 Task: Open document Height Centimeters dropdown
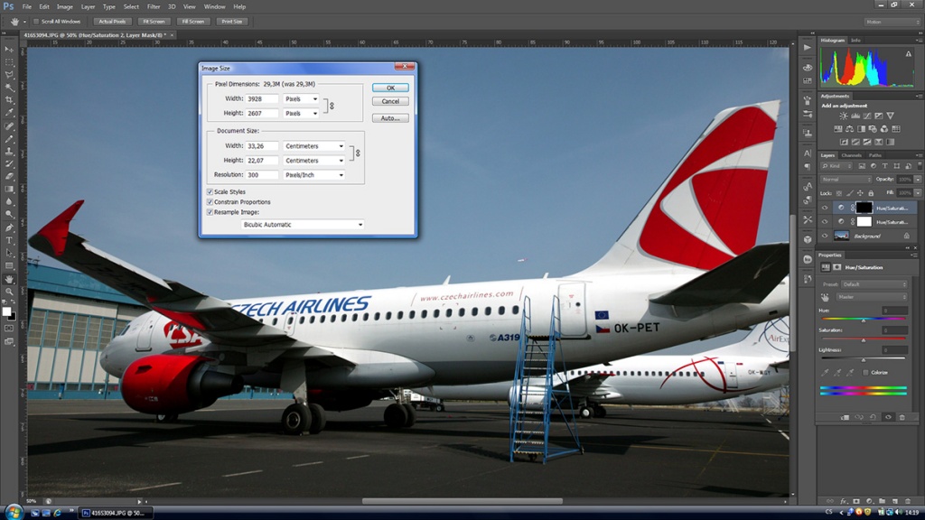[313, 161]
